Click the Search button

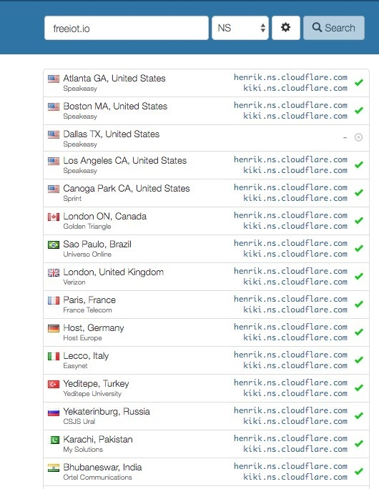pos(334,28)
